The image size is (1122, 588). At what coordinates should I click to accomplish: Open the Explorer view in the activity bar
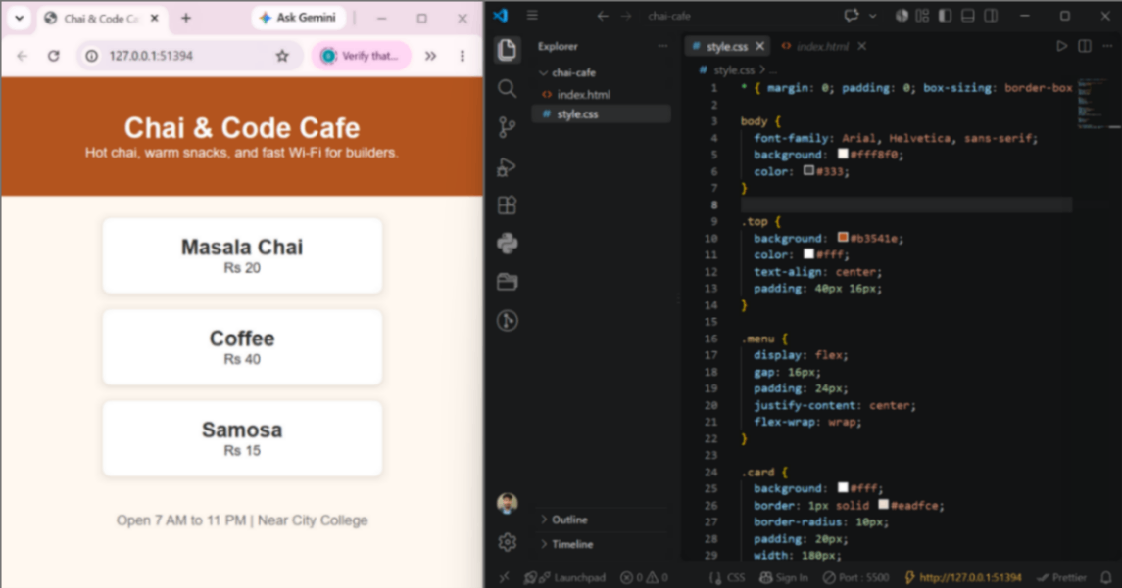tap(508, 49)
